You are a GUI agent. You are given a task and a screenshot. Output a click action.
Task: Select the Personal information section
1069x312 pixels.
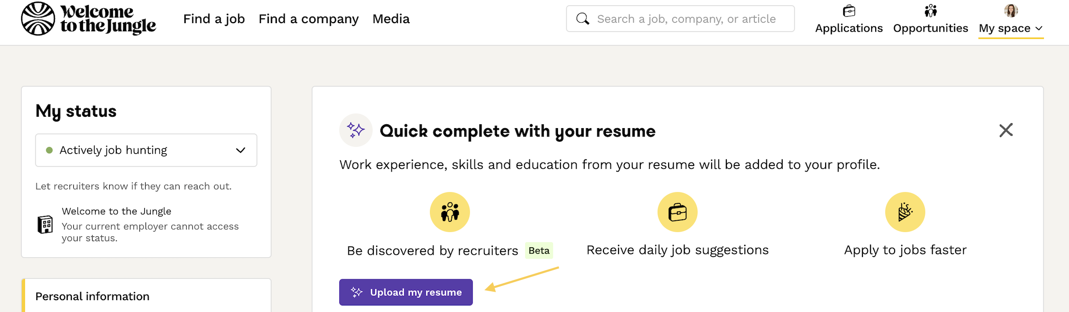pos(93,296)
